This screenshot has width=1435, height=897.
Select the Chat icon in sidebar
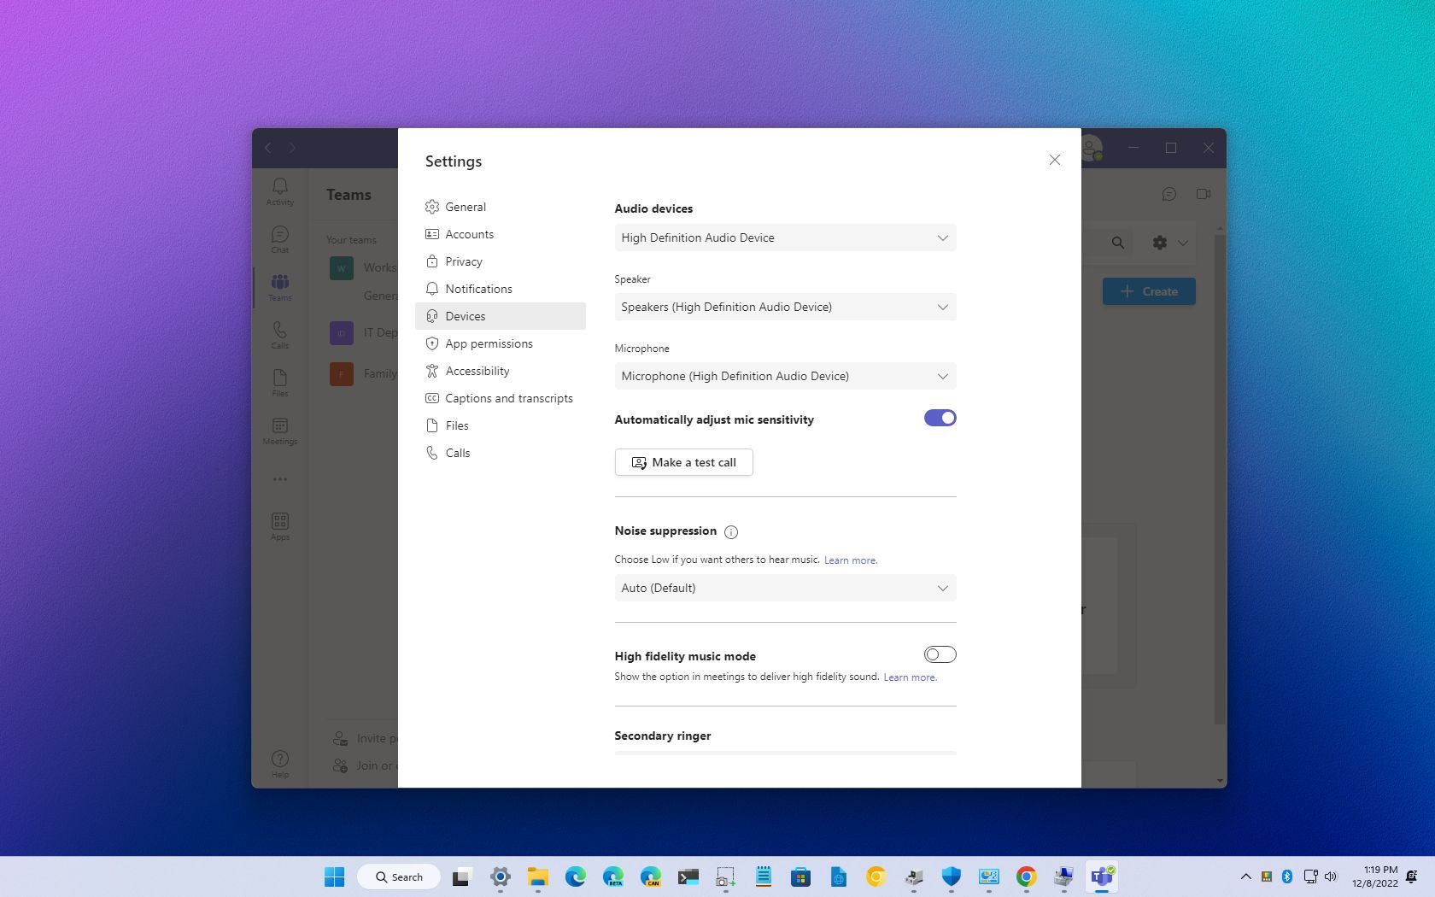pos(279,237)
